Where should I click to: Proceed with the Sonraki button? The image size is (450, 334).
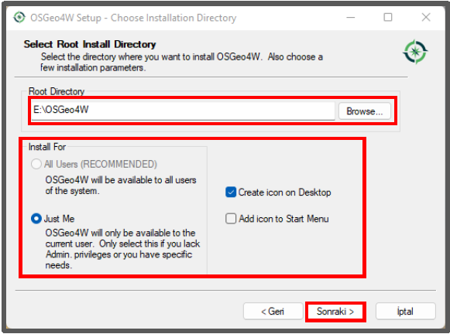point(335,312)
